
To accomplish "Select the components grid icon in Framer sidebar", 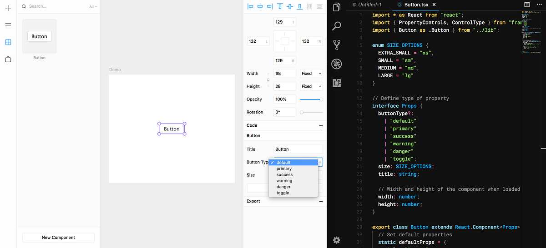I will click(x=8, y=42).
